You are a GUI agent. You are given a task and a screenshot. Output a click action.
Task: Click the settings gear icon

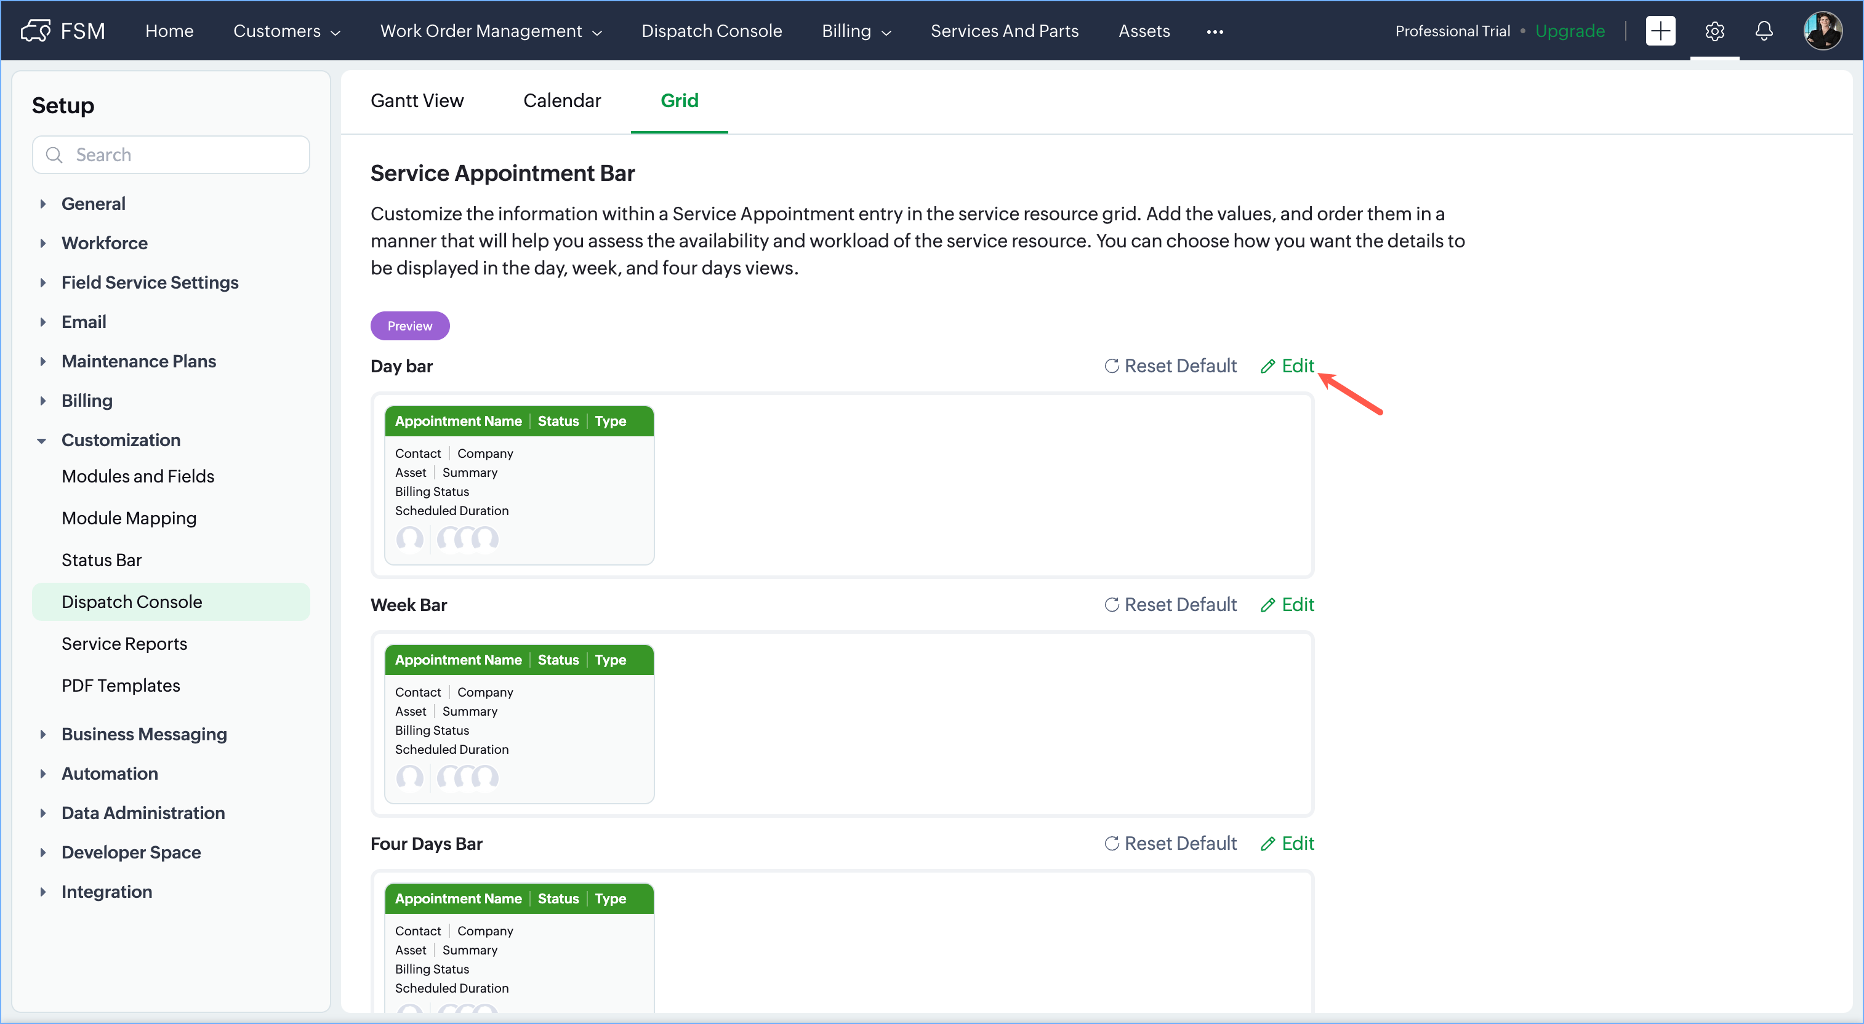coord(1714,31)
